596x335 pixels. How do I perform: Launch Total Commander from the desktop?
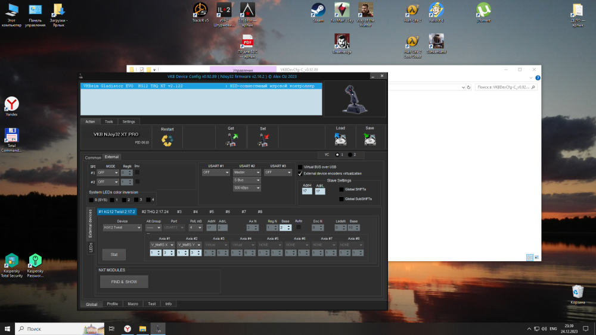pyautogui.click(x=11, y=136)
